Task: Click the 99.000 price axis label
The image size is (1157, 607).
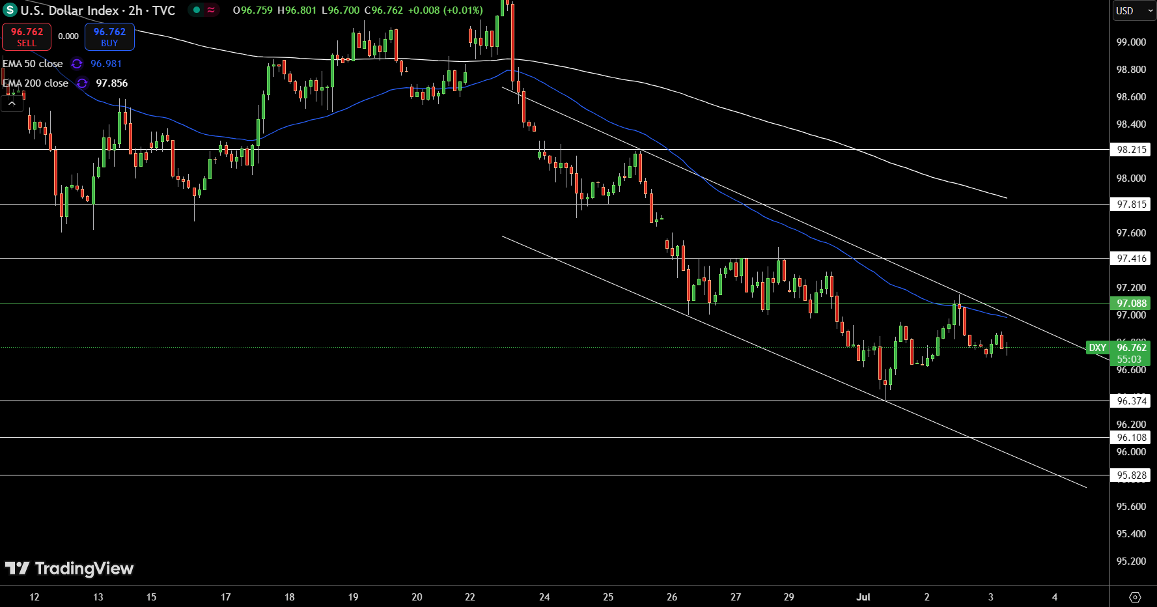Action: click(1131, 42)
